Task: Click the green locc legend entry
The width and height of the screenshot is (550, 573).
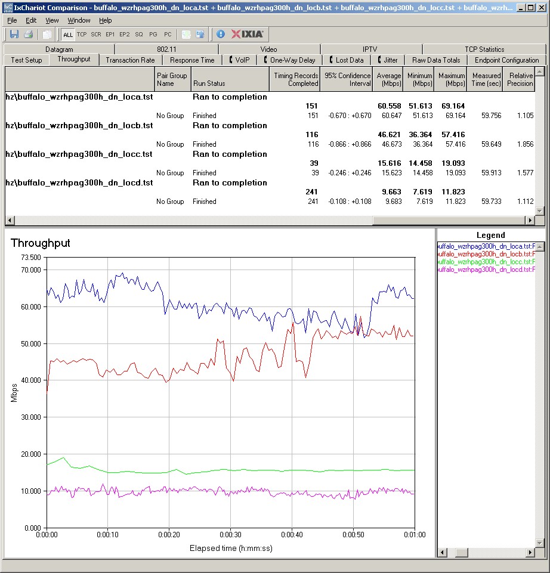Action: point(486,262)
